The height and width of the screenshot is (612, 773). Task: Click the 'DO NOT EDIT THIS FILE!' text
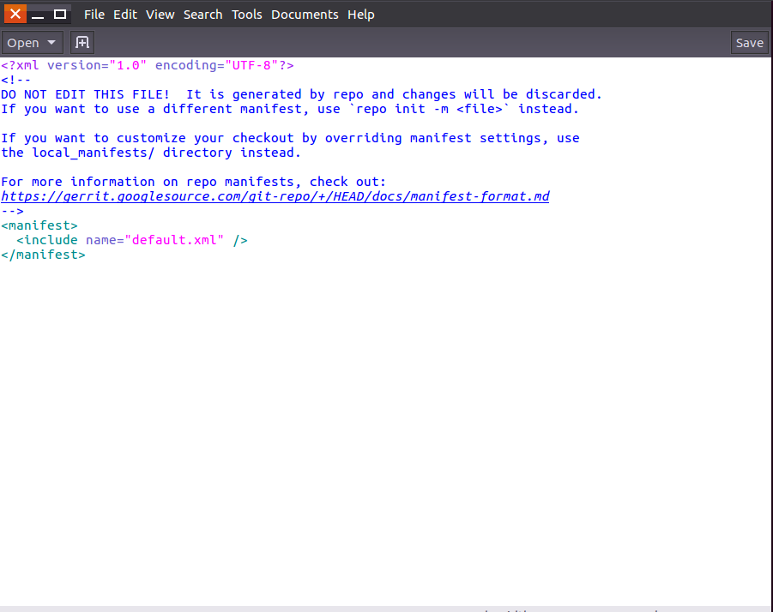point(85,94)
